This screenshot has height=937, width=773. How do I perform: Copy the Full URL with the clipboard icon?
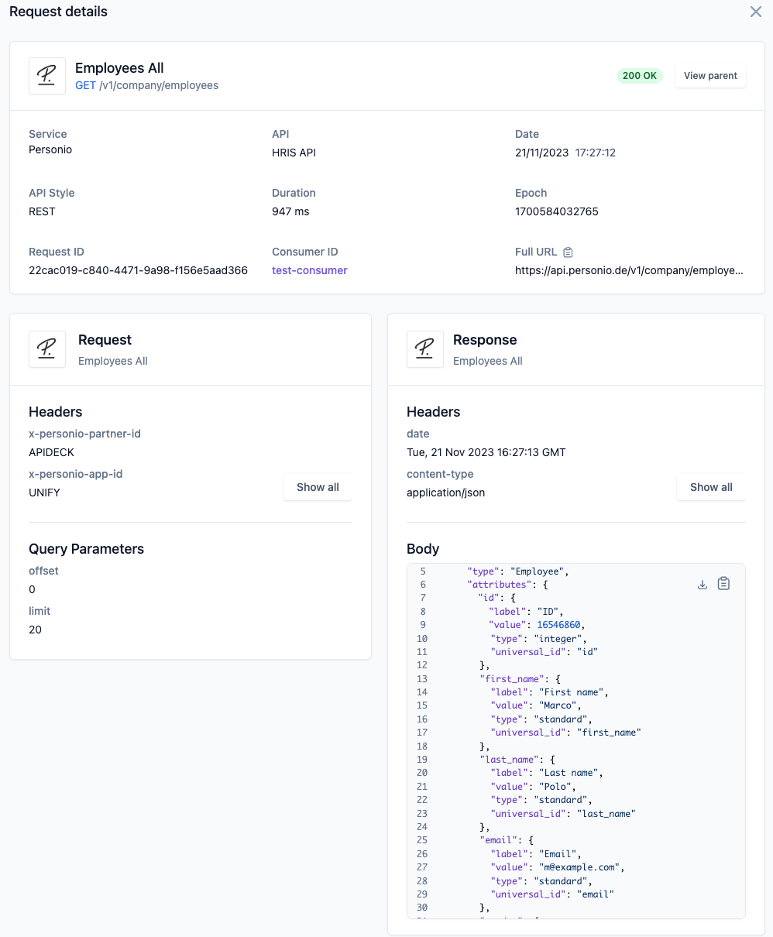[568, 252]
